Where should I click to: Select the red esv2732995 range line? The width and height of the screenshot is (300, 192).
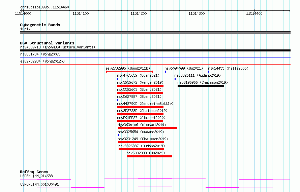129,72
